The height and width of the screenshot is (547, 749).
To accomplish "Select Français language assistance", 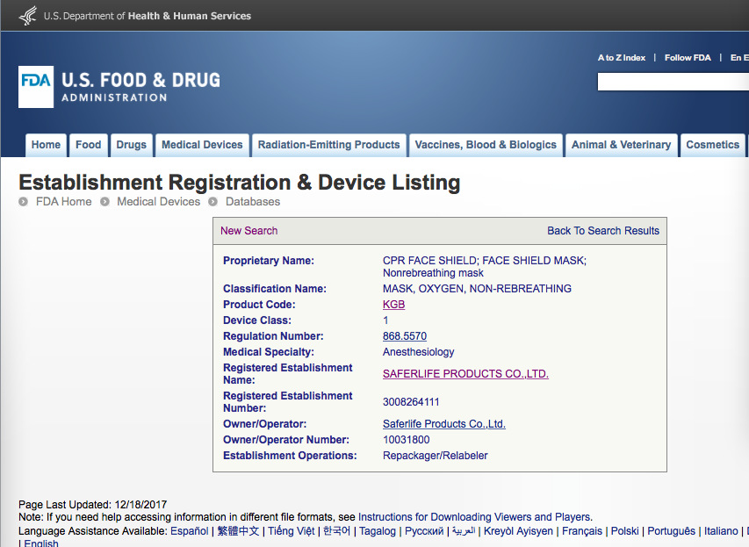I will point(582,531).
